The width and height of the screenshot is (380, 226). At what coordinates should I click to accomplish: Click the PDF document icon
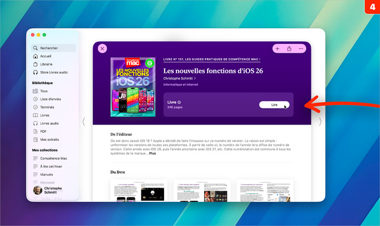[x=35, y=131]
